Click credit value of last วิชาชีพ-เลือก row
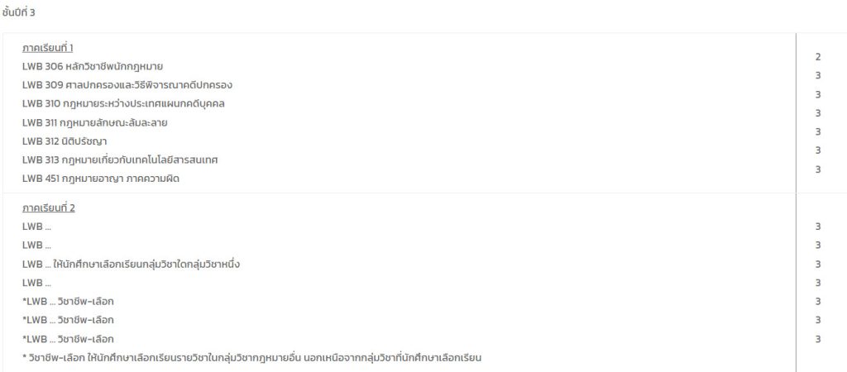The image size is (847, 372). [x=818, y=339]
